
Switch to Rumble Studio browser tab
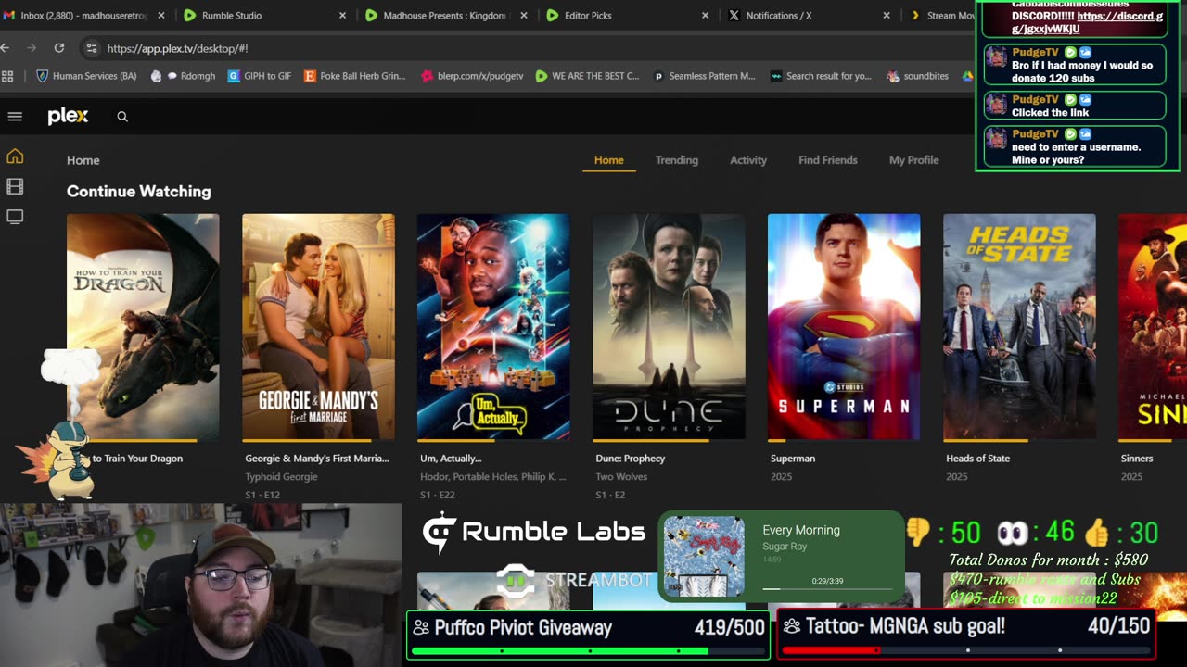(262, 16)
